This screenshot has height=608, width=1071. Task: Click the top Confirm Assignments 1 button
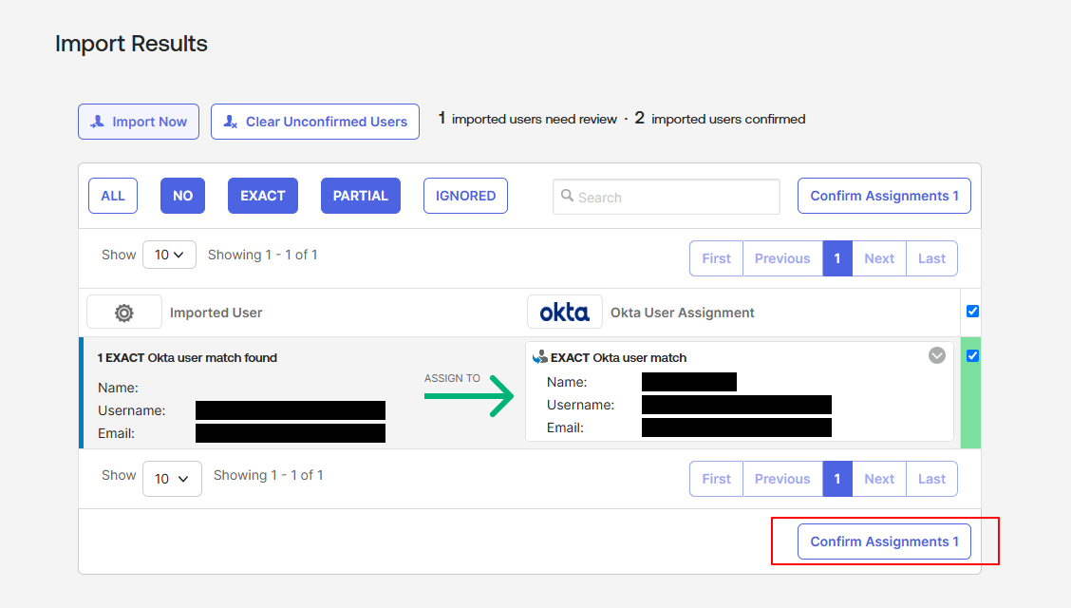click(x=884, y=196)
